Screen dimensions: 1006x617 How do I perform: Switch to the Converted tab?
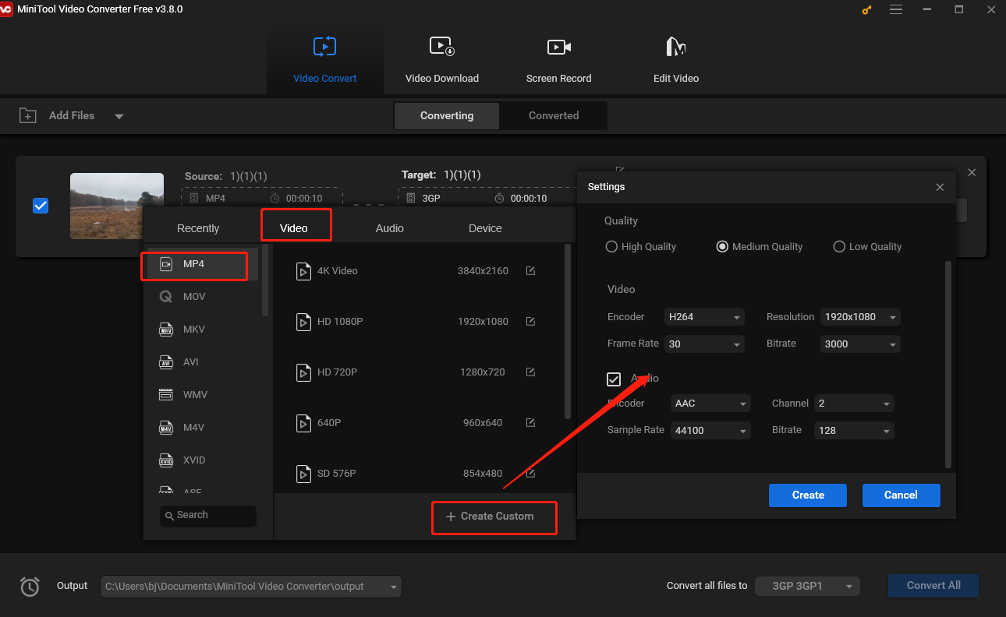point(554,115)
